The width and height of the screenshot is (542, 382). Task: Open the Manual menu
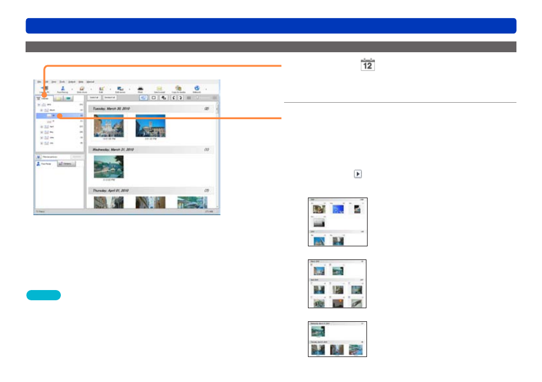(90, 82)
